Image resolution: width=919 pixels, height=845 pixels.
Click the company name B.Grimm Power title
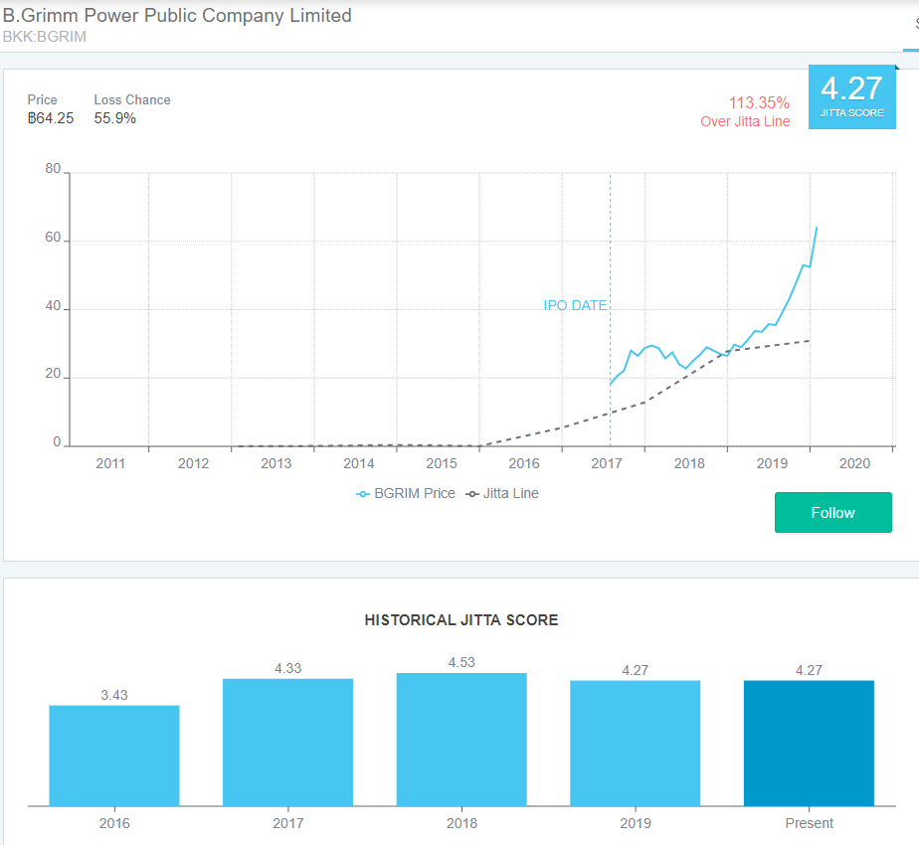(x=177, y=15)
